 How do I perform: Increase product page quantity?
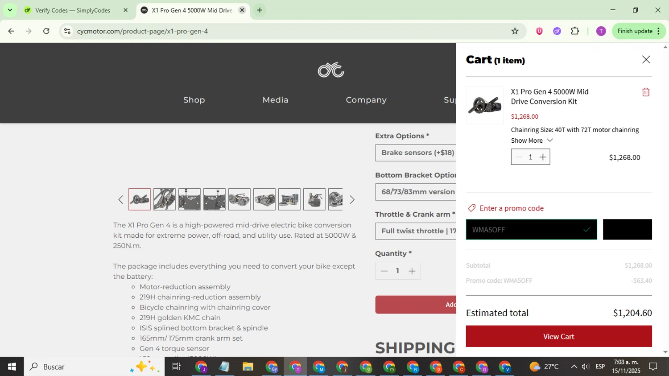tap(412, 271)
